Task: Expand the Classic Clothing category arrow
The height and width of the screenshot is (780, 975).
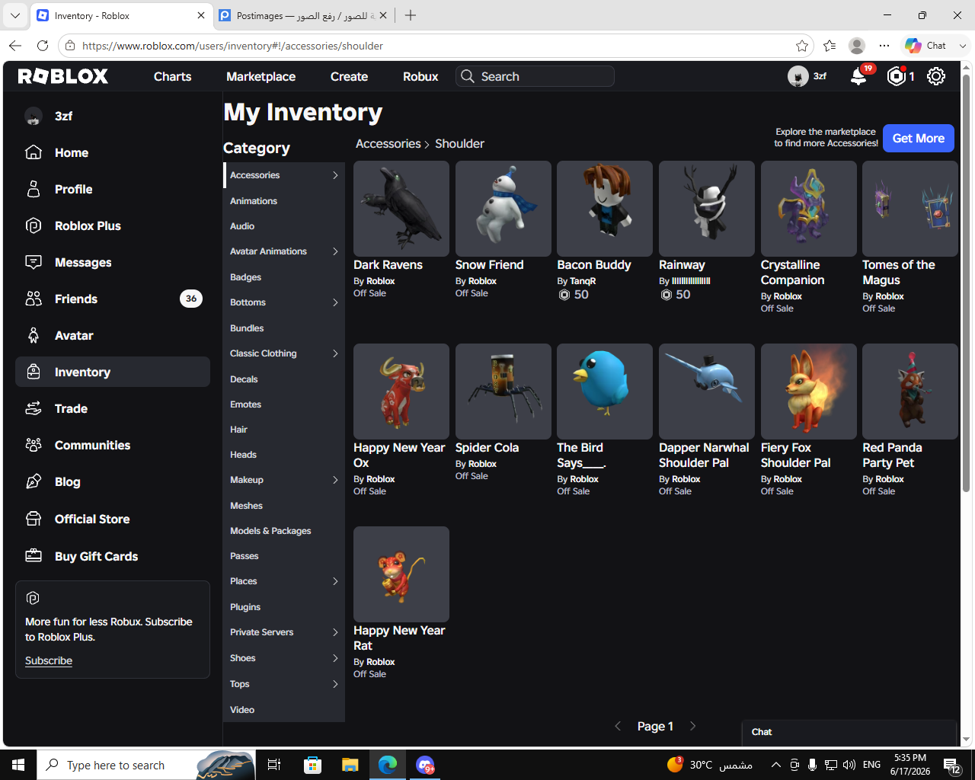Action: click(x=335, y=353)
